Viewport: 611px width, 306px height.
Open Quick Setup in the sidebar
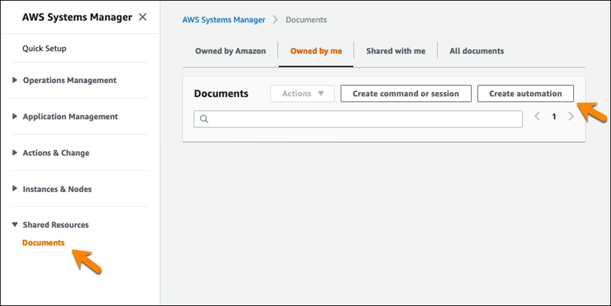point(44,49)
